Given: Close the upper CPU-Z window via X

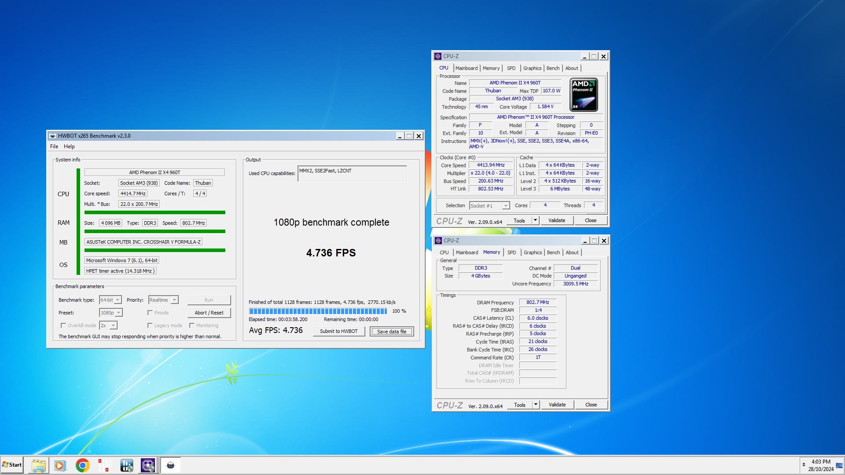Looking at the screenshot, I should (x=604, y=56).
